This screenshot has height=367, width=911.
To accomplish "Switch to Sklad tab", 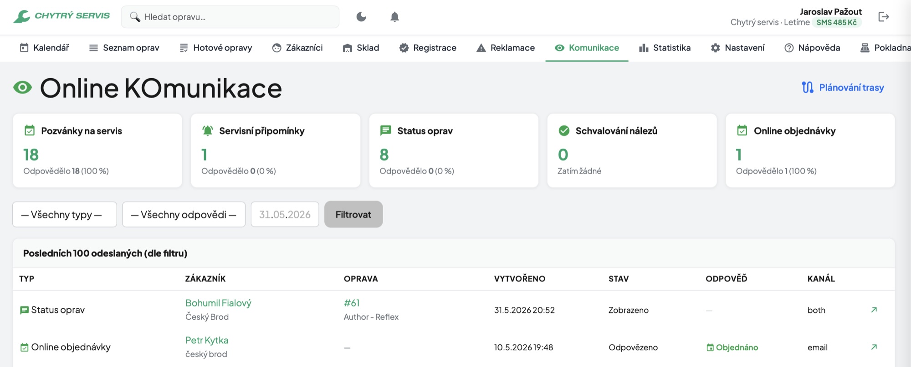I will point(361,48).
